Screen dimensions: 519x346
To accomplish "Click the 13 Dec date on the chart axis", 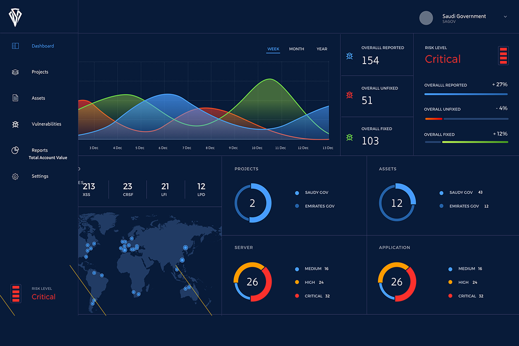I will point(328,148).
